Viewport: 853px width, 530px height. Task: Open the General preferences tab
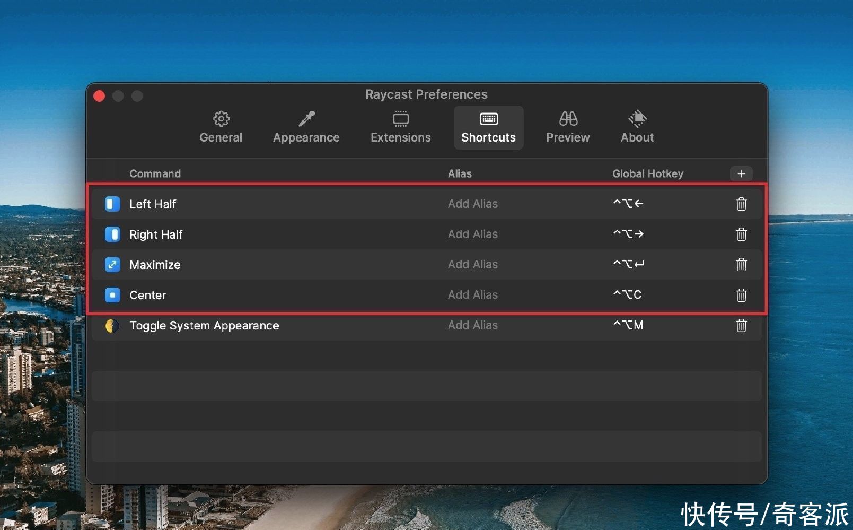pos(221,128)
